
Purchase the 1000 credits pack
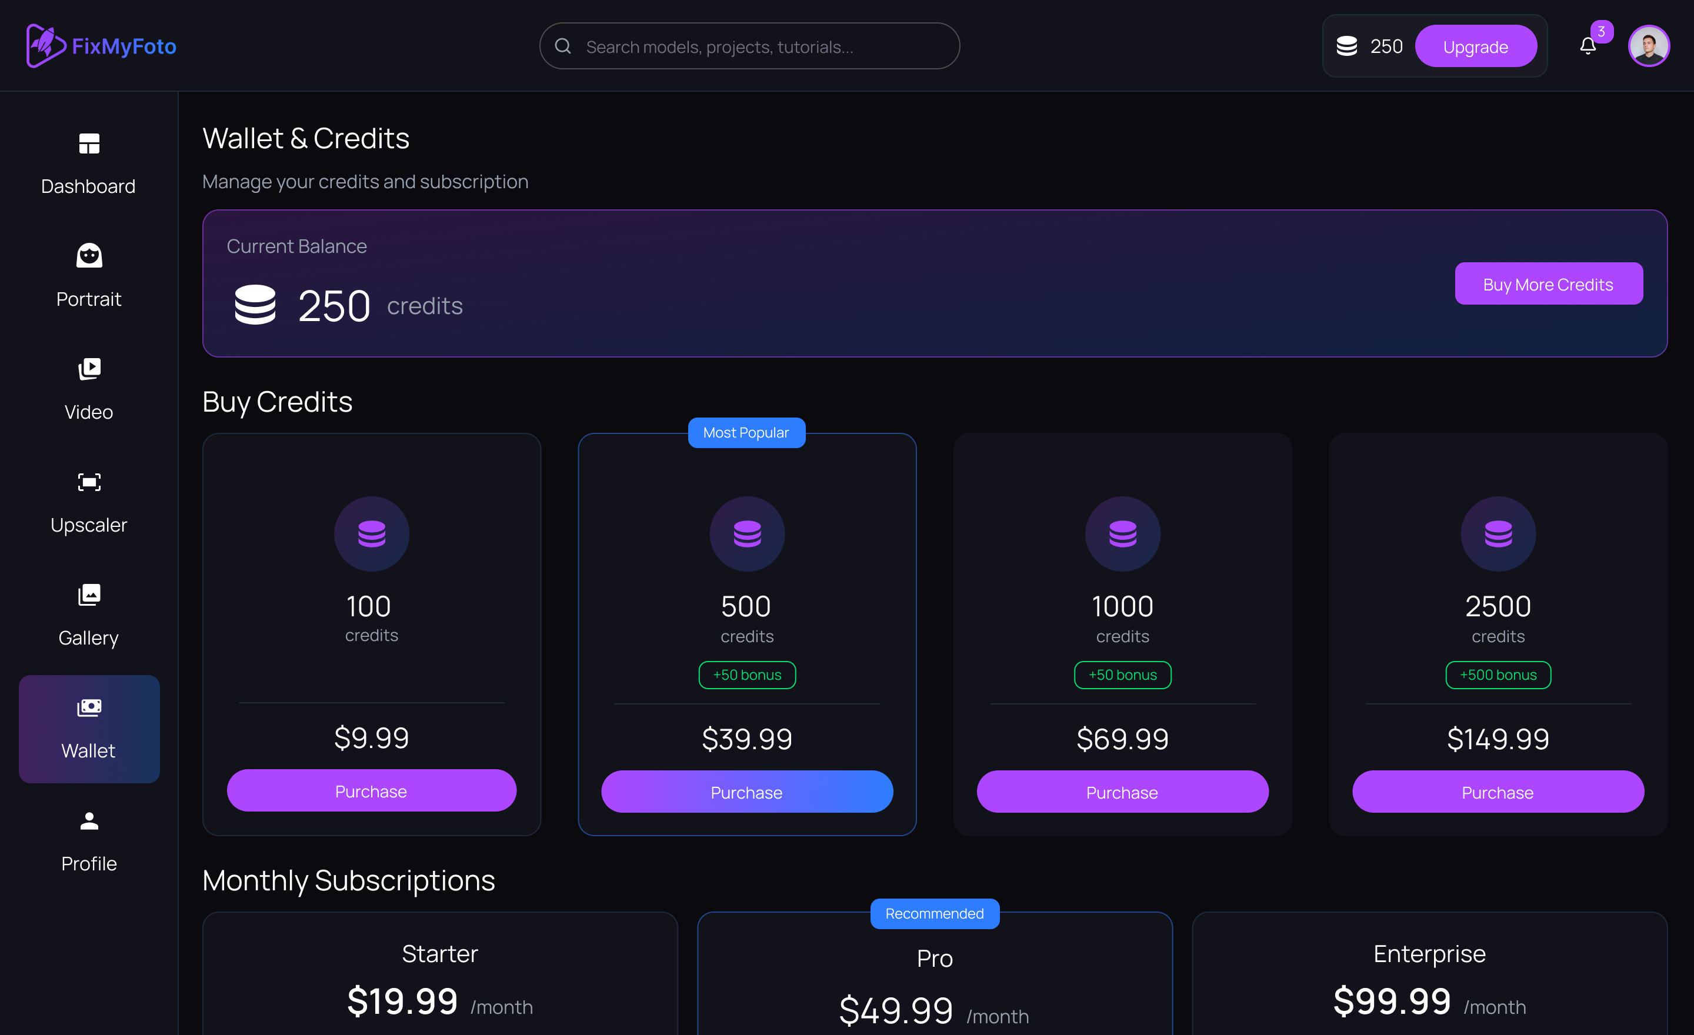[x=1122, y=792]
